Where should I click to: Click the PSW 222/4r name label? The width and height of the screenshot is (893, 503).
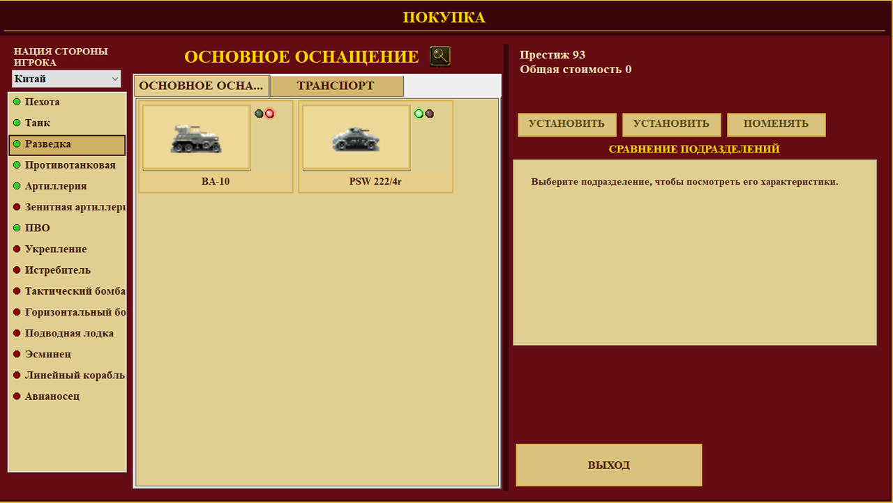click(x=375, y=182)
